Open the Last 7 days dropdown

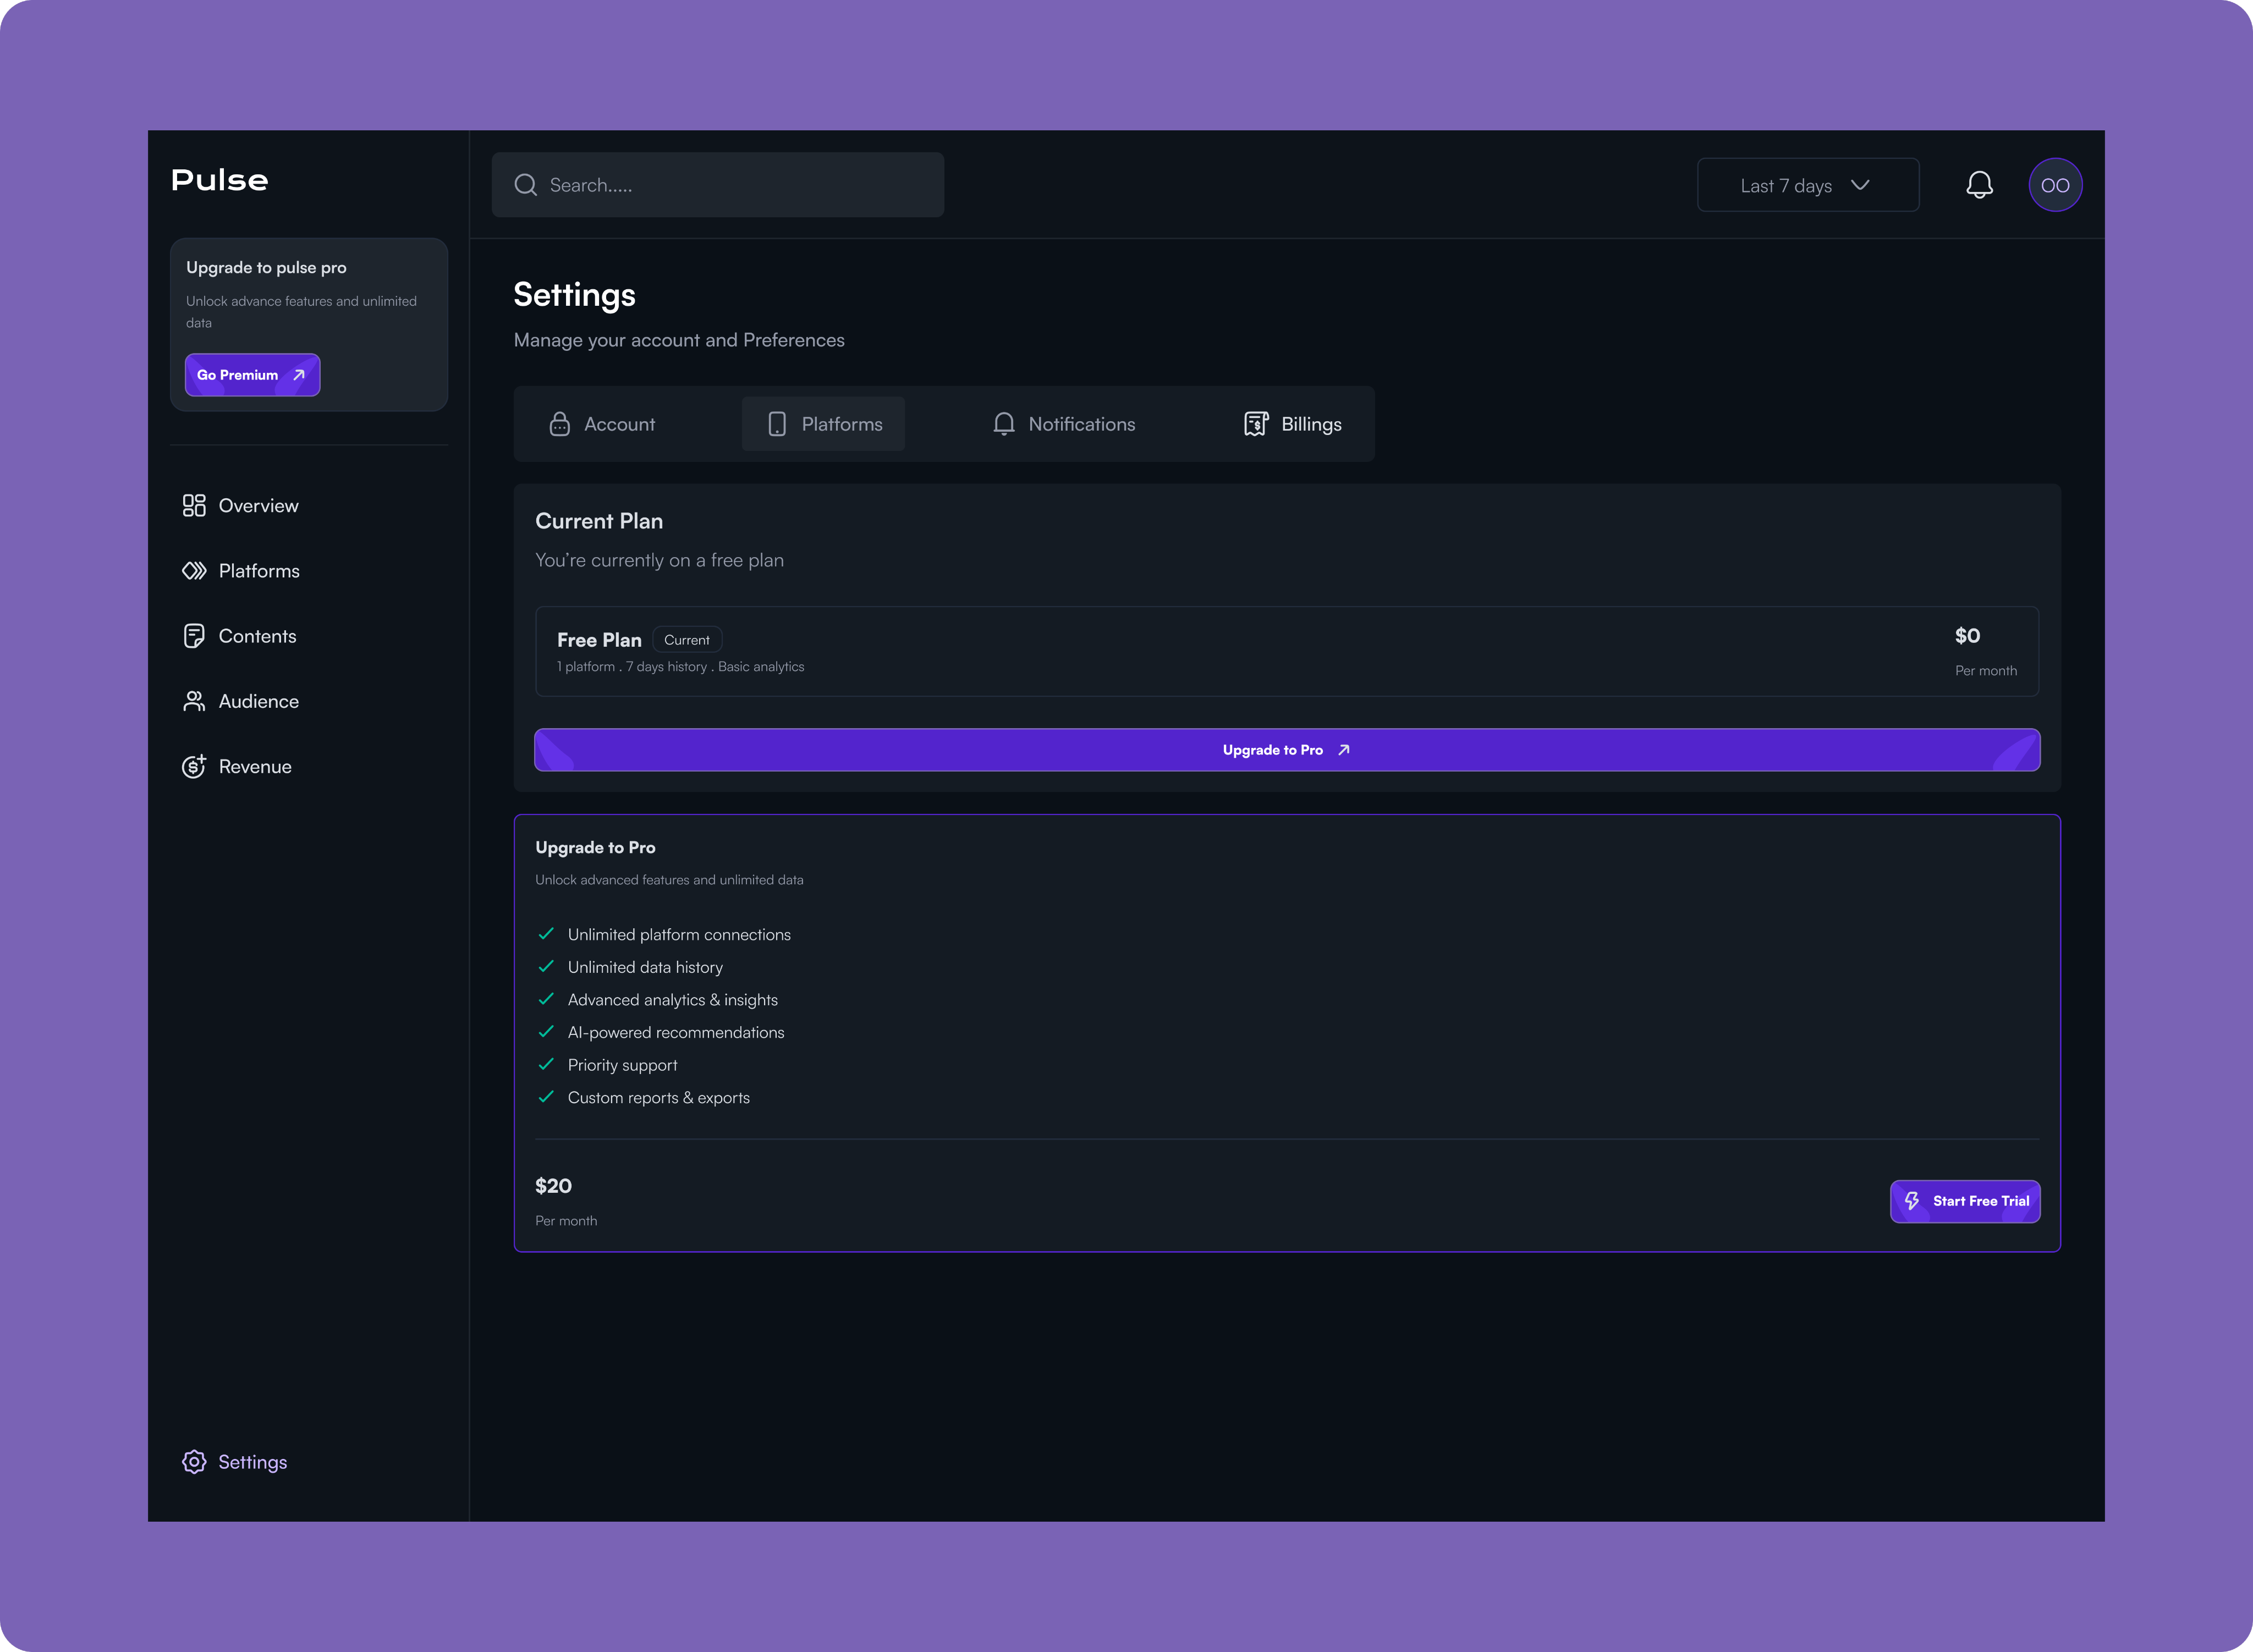1786,186
